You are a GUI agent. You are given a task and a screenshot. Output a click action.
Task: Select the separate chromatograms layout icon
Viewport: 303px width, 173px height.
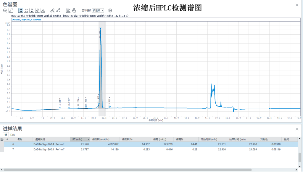[x=26, y=10]
